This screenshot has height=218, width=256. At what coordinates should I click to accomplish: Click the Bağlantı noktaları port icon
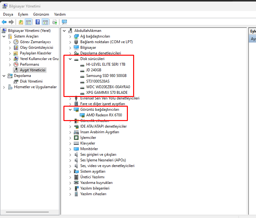point(76,42)
